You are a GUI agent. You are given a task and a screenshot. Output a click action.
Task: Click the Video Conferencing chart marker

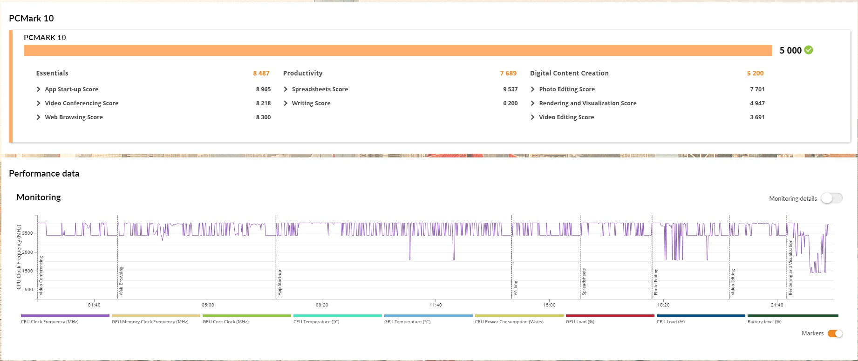pos(41,275)
